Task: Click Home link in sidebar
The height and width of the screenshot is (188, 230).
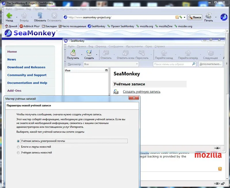Action: (x=12, y=52)
